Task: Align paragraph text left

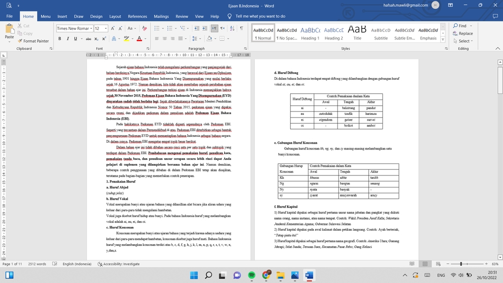Action: pyautogui.click(x=157, y=39)
